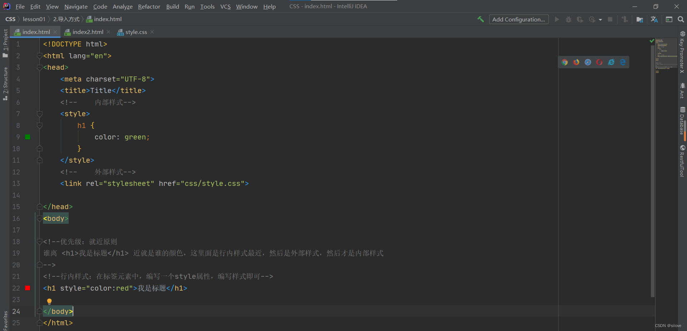Toggle the code fold arrow on the style tag
This screenshot has height=331, width=687.
(x=39, y=114)
